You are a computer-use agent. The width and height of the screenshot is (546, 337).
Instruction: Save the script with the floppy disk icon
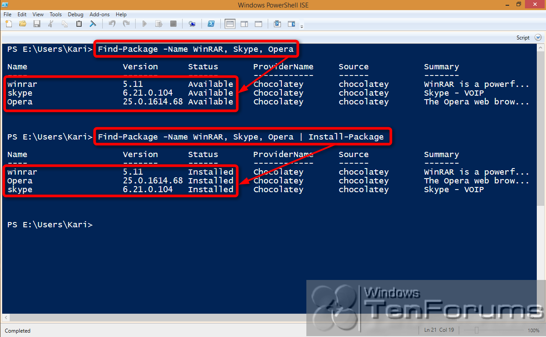37,24
